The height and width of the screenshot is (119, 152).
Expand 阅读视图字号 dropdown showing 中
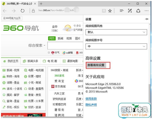click(116, 47)
